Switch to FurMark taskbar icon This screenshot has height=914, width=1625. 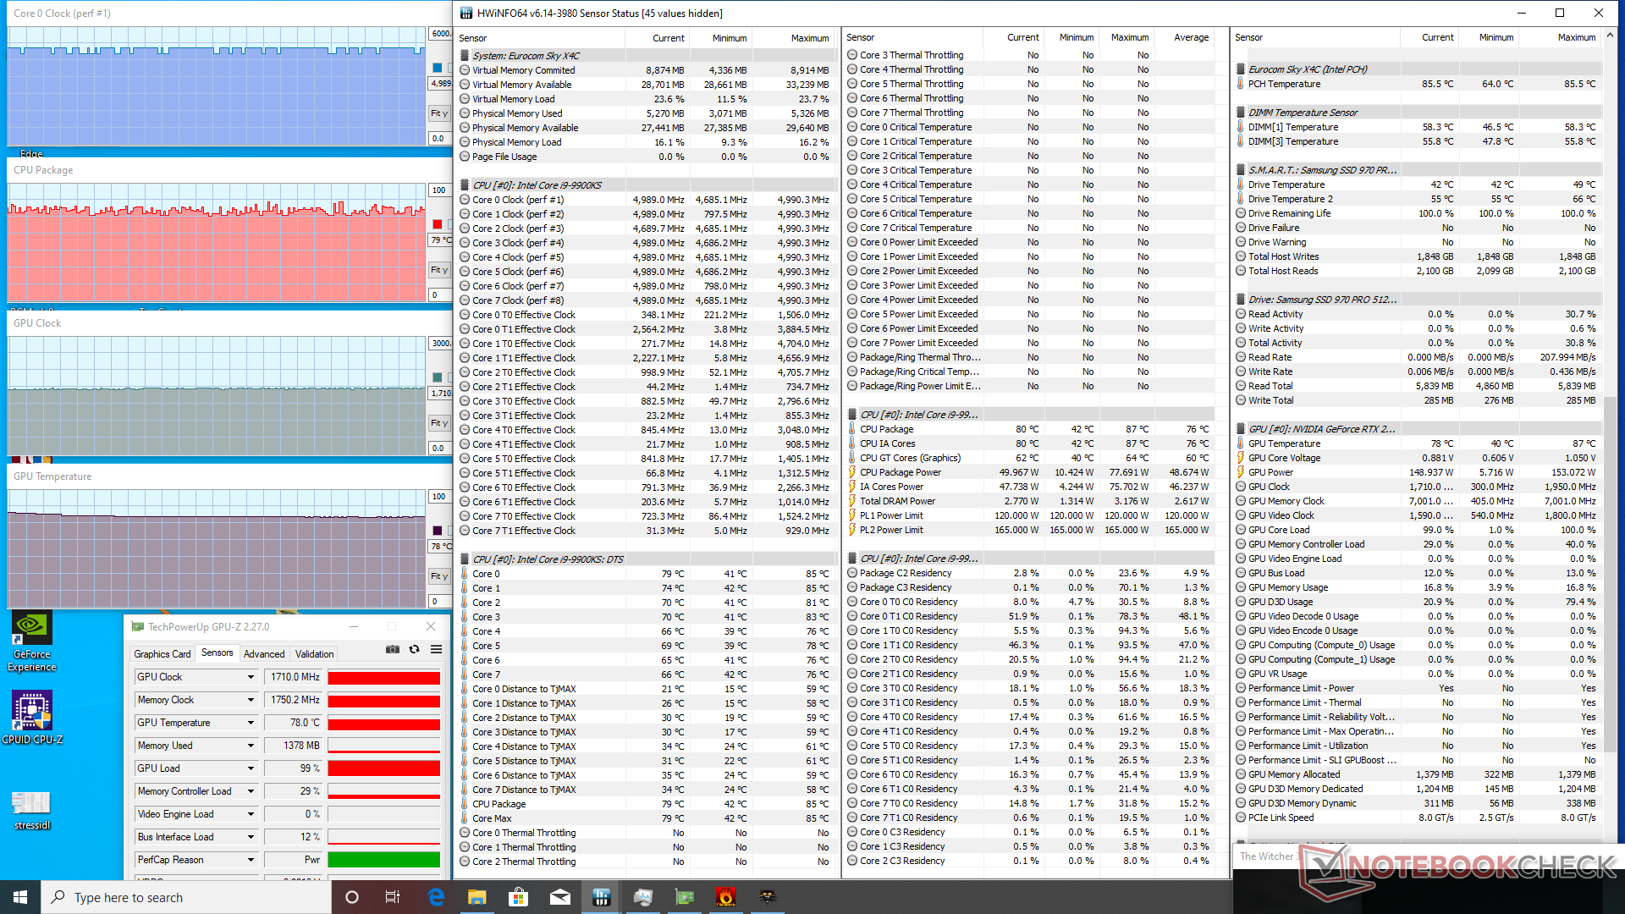coord(725,897)
